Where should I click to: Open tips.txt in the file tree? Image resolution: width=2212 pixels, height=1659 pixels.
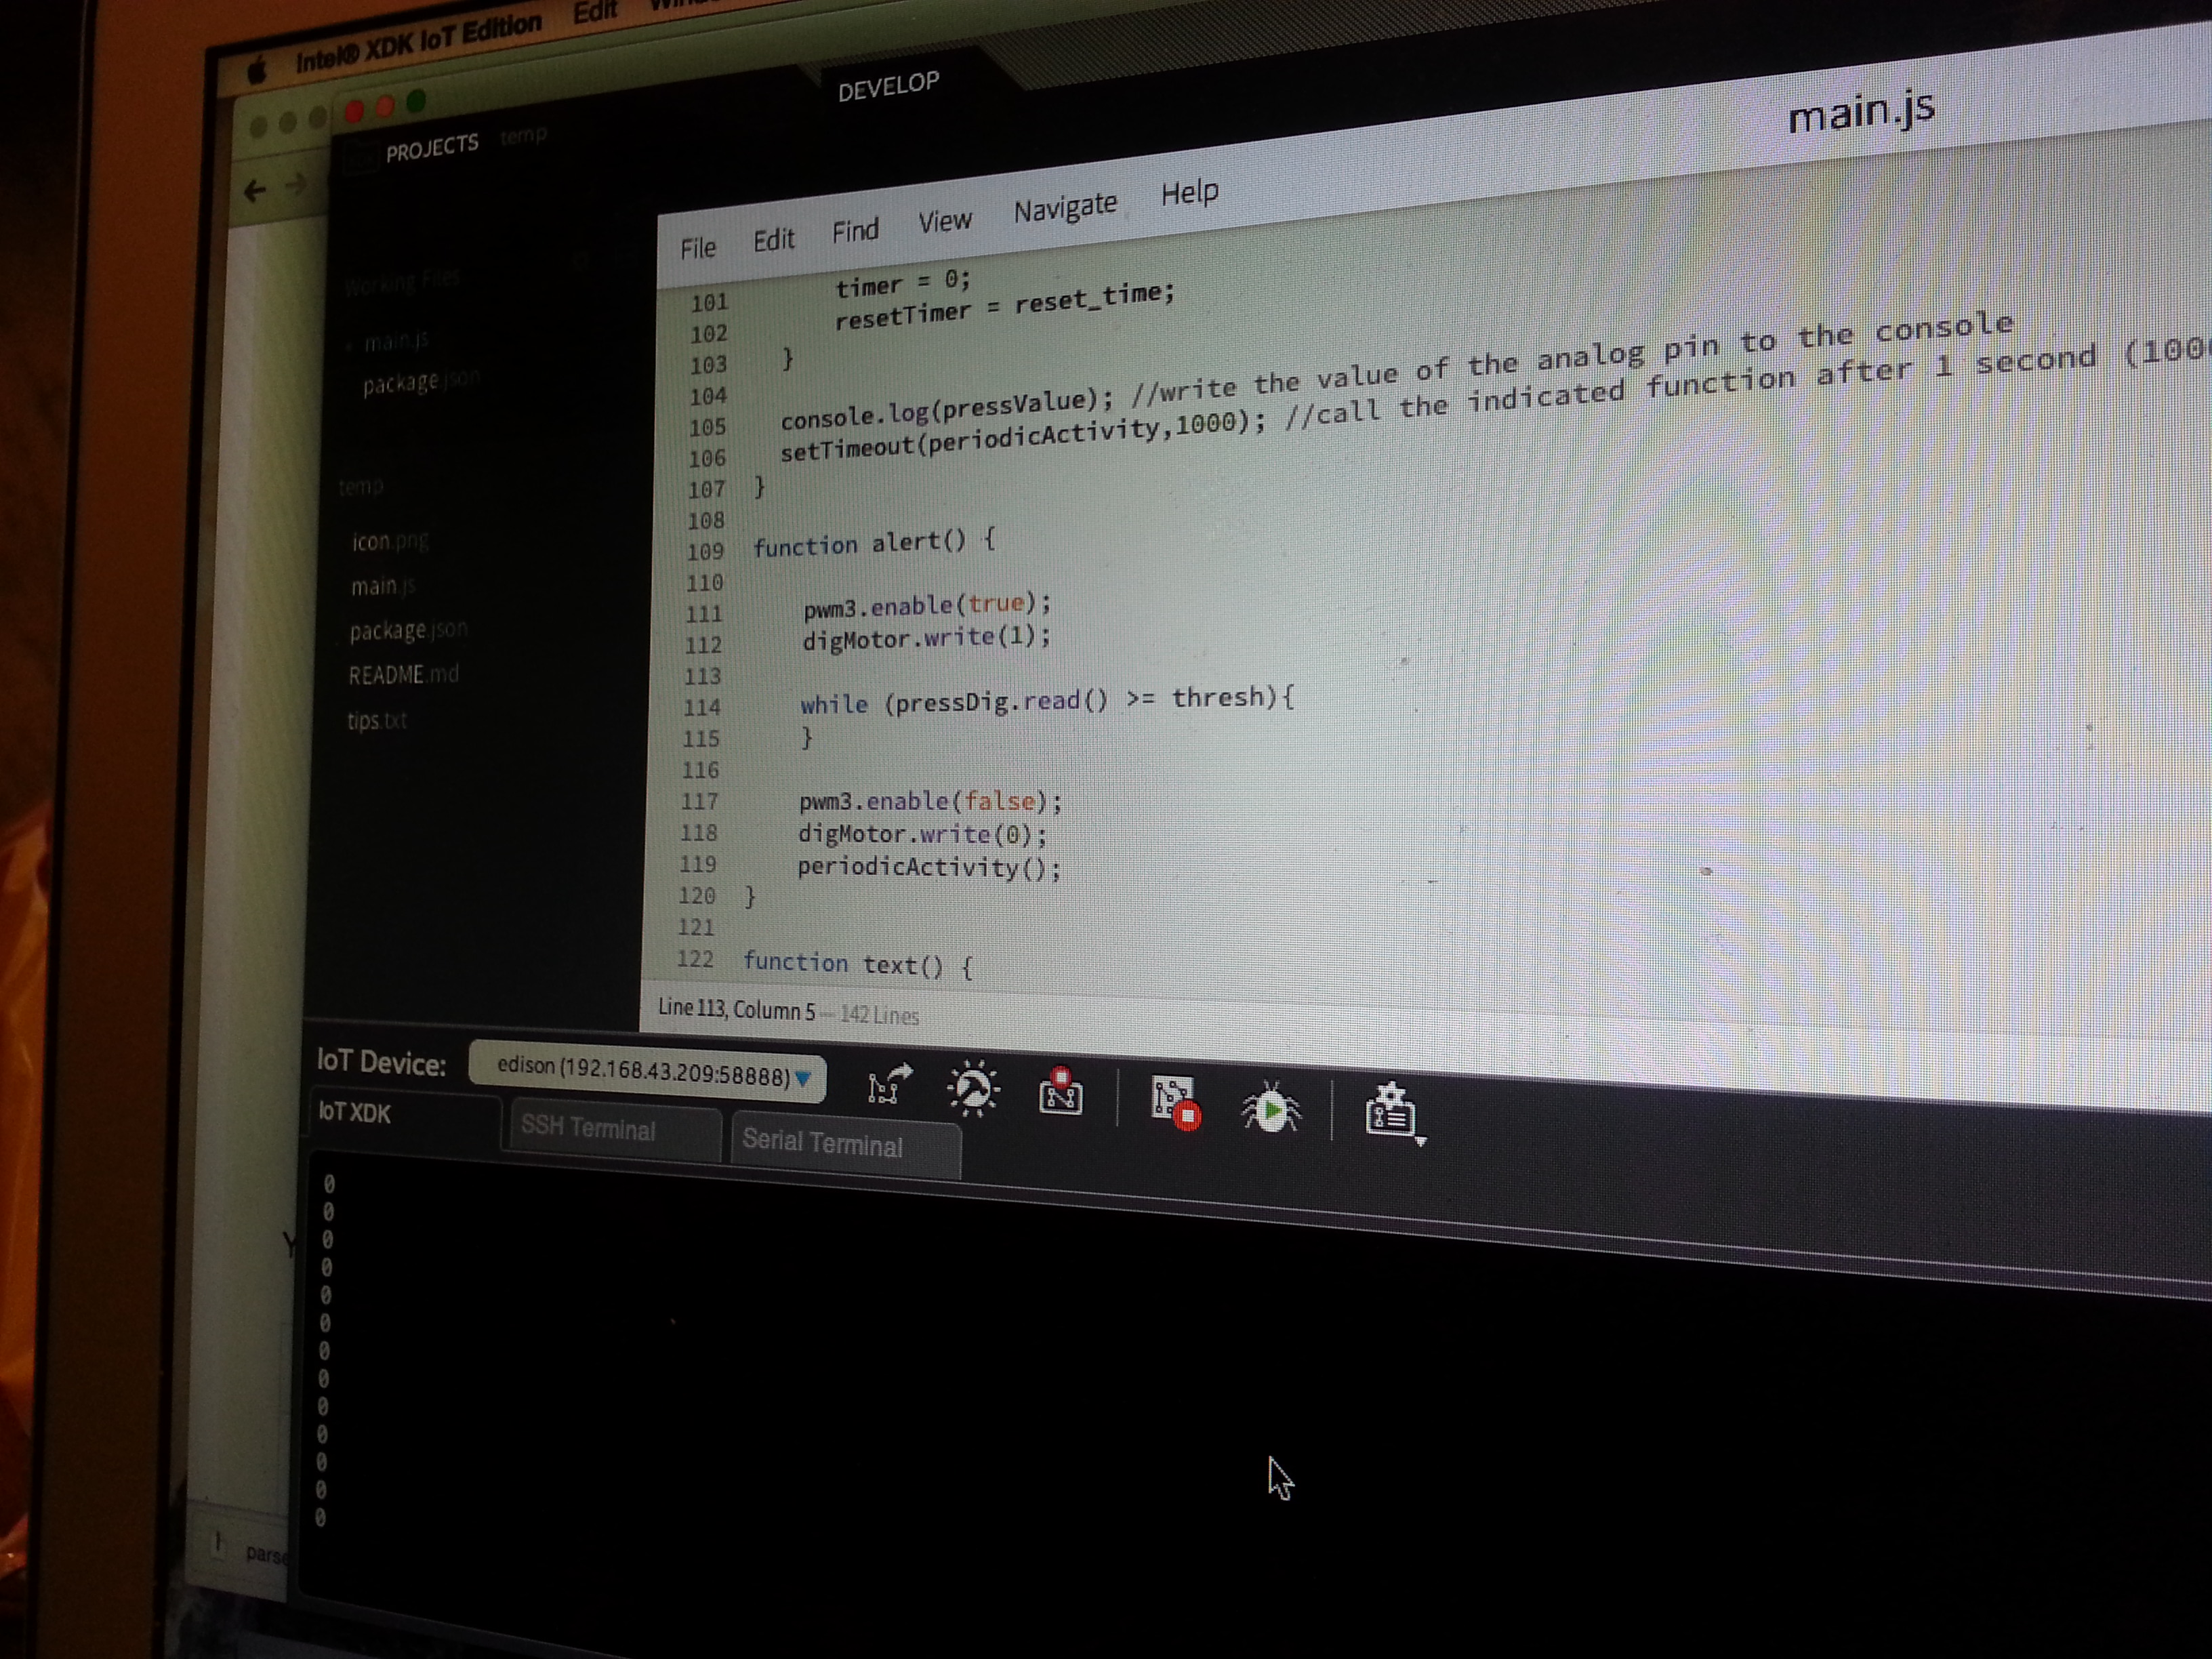click(x=377, y=720)
